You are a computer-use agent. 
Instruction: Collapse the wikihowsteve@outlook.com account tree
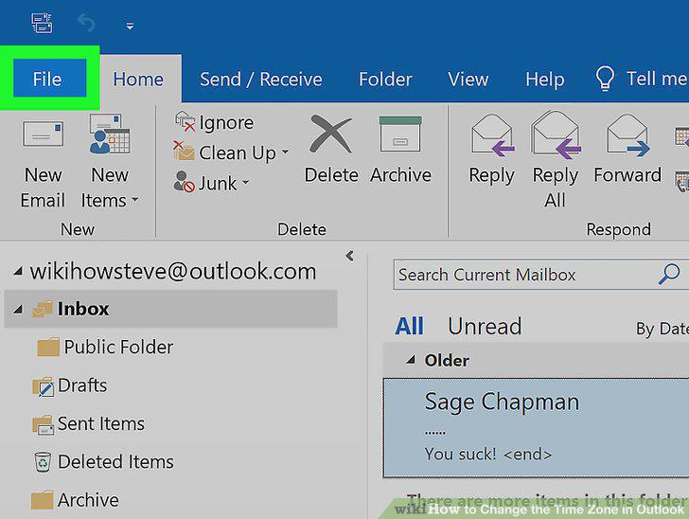(18, 272)
